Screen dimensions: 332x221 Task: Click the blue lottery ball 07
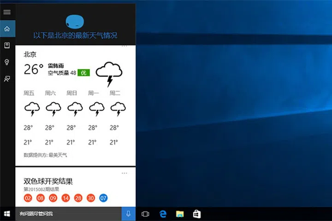pyautogui.click(x=103, y=198)
